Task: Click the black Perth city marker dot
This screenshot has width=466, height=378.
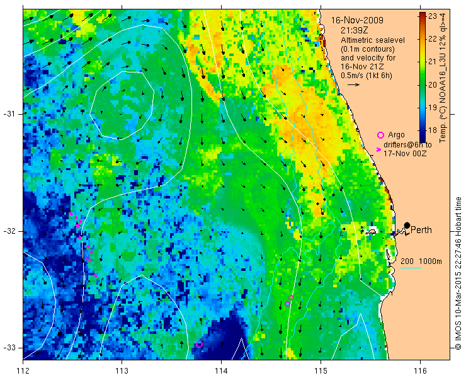Action: point(407,225)
